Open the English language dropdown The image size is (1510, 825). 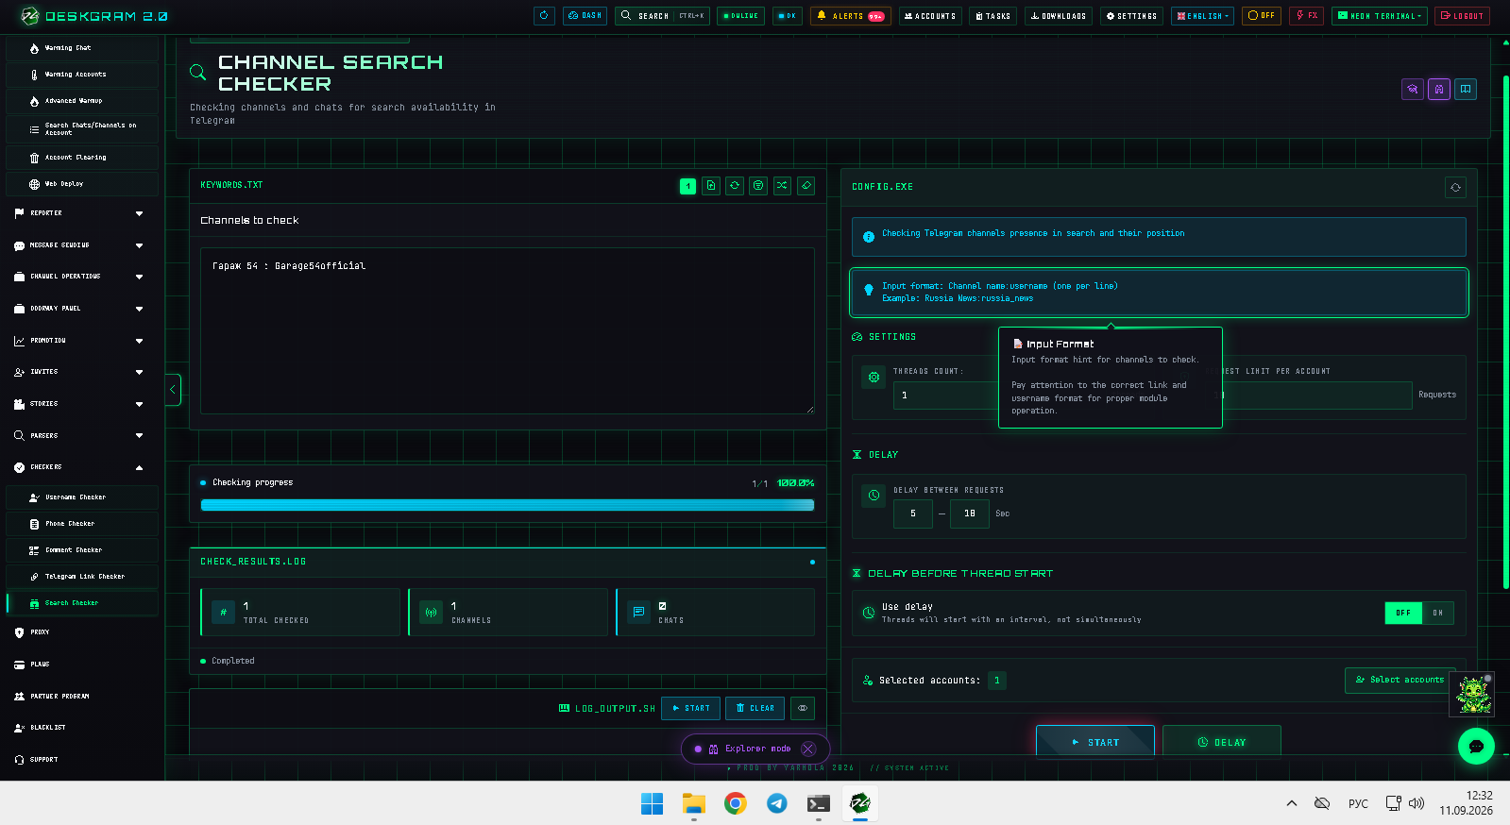point(1202,16)
